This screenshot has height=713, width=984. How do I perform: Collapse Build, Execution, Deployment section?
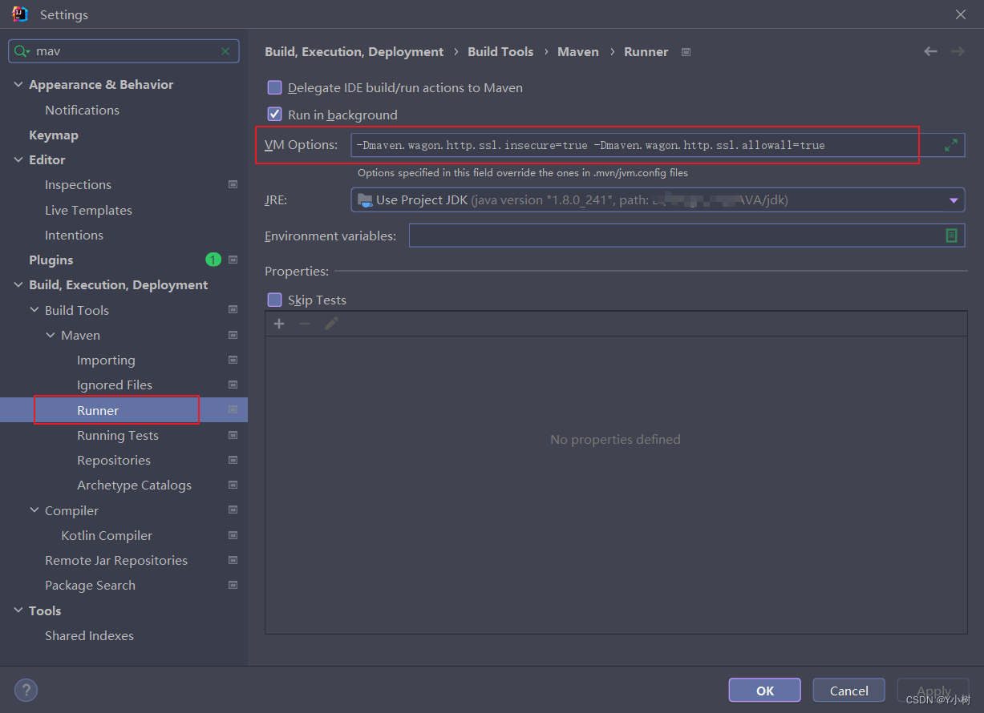tap(18, 284)
